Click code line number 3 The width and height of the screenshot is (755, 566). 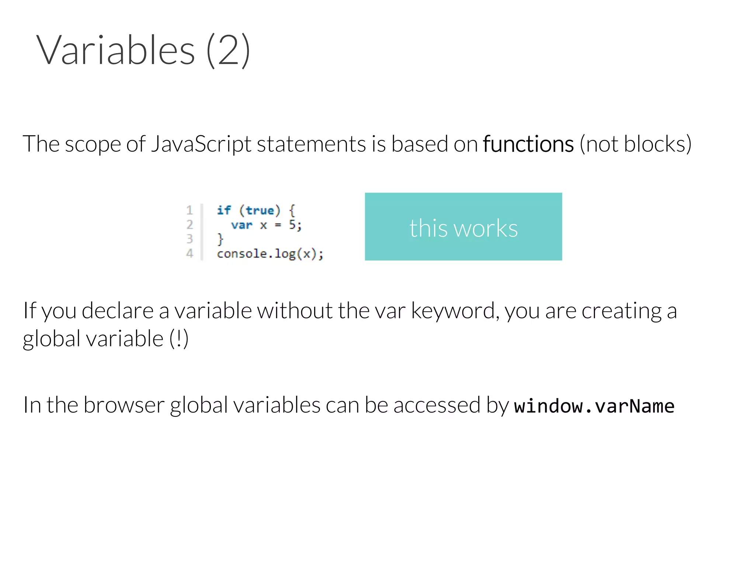189,239
